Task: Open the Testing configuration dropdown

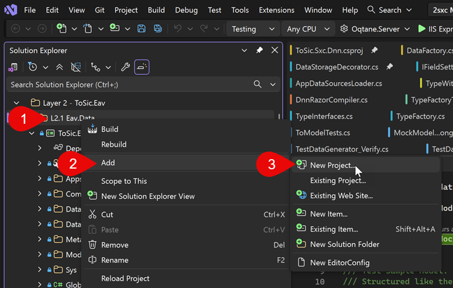Action: [253, 29]
